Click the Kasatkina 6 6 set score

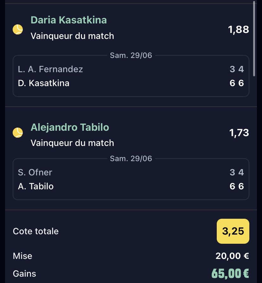click(237, 83)
